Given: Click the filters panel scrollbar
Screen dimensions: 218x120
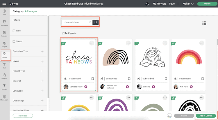Looking at the screenshot, I should [48, 57].
